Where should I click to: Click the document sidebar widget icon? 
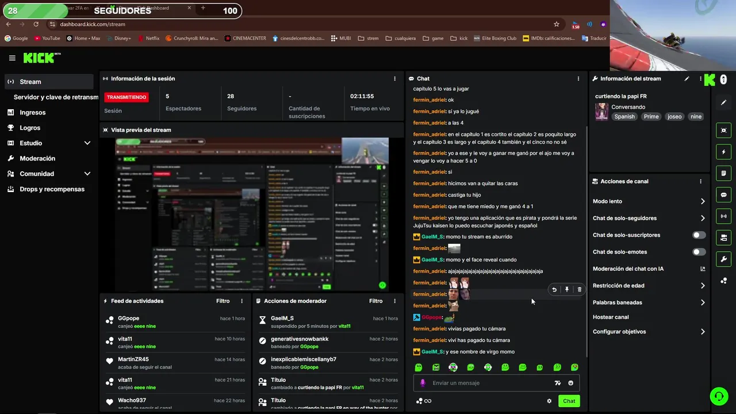[723, 174]
